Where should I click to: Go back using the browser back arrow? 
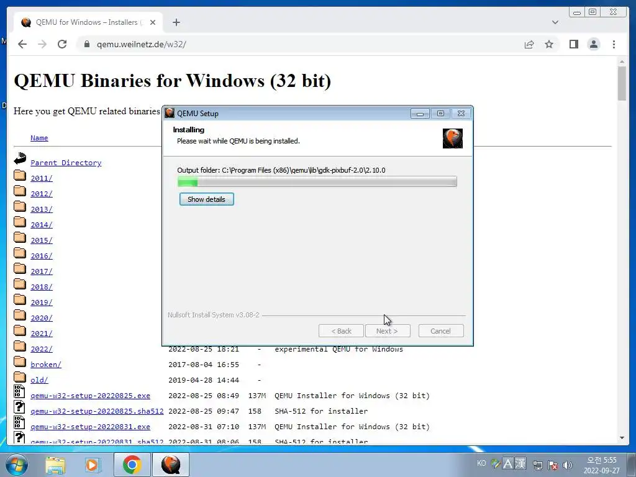coord(22,44)
